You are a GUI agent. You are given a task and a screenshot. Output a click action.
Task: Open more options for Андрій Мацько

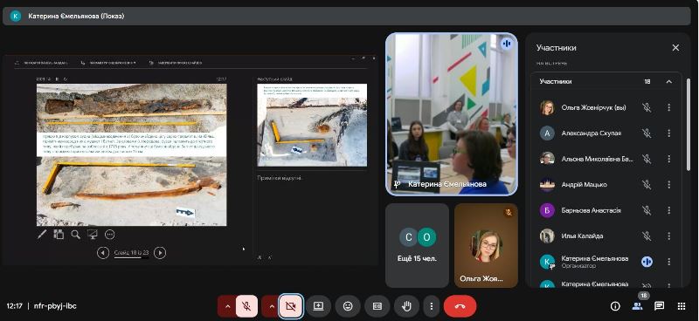tap(668, 184)
